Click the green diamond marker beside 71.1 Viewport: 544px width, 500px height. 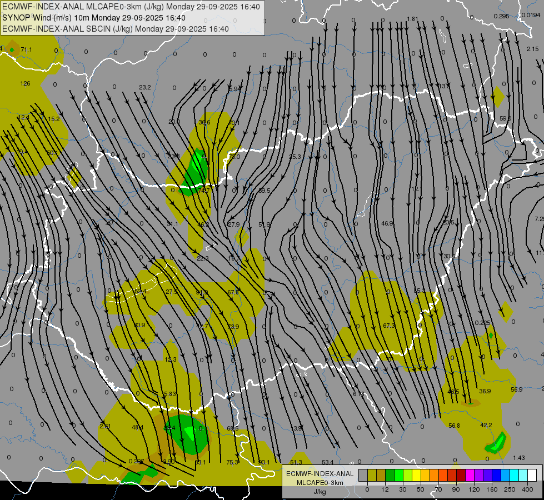tap(12, 50)
